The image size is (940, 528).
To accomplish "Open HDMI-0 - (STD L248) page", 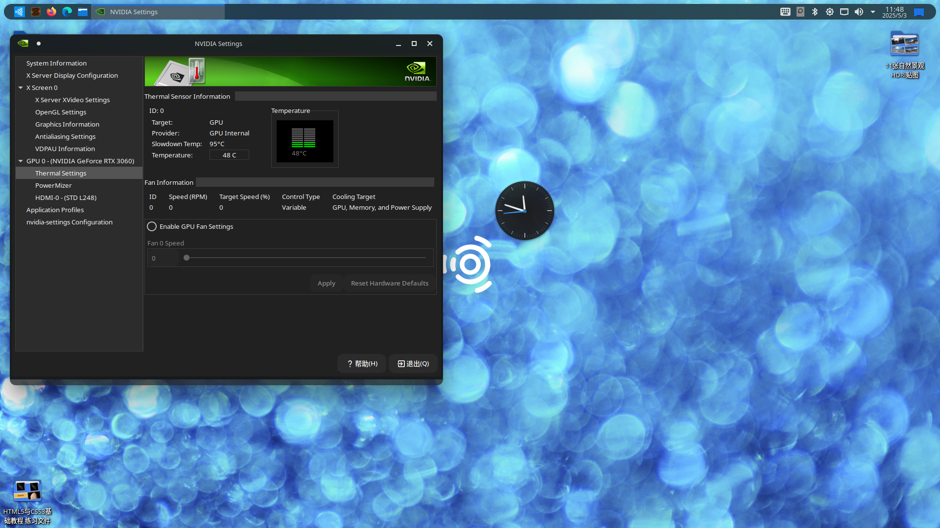I will [66, 198].
